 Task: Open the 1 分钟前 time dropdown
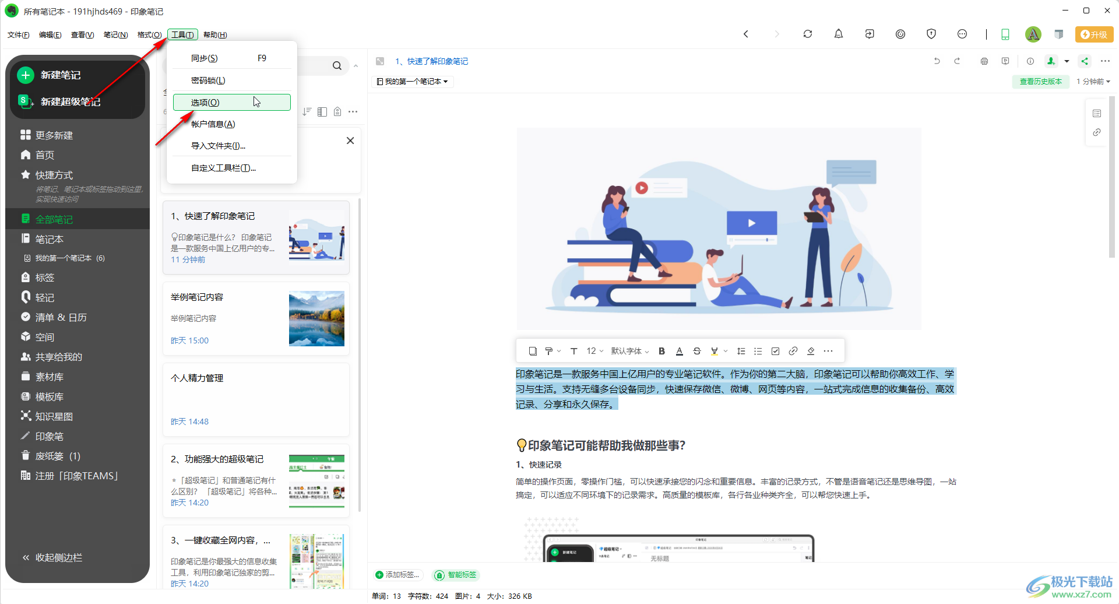[1093, 82]
